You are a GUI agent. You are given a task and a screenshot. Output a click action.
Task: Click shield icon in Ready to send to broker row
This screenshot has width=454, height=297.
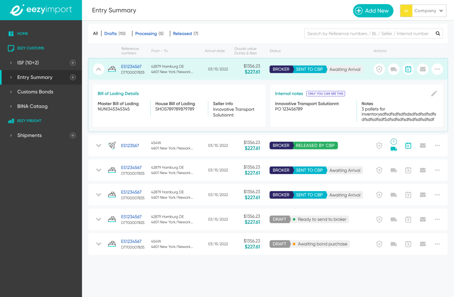(x=379, y=220)
